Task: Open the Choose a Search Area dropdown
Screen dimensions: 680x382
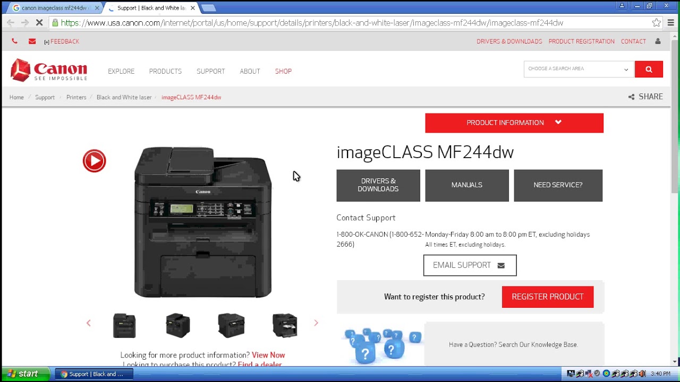Action: 579,69
